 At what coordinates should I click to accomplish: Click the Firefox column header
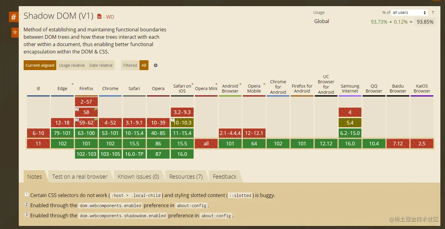pyautogui.click(x=86, y=89)
